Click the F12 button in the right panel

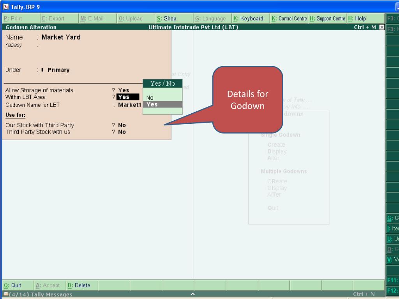coord(392,290)
